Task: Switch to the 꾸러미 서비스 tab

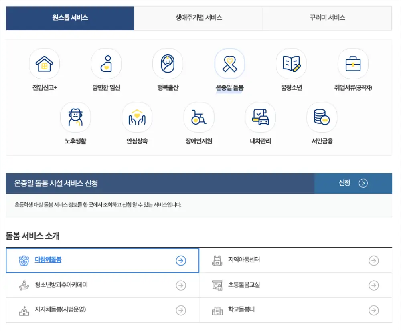Action: [x=327, y=18]
